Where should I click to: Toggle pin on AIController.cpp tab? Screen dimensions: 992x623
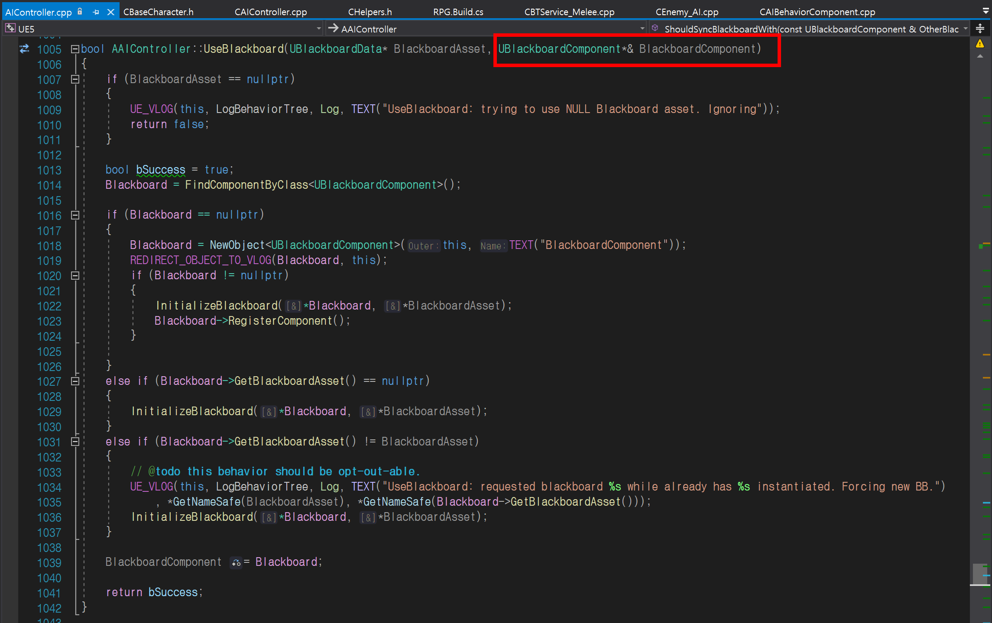click(96, 12)
